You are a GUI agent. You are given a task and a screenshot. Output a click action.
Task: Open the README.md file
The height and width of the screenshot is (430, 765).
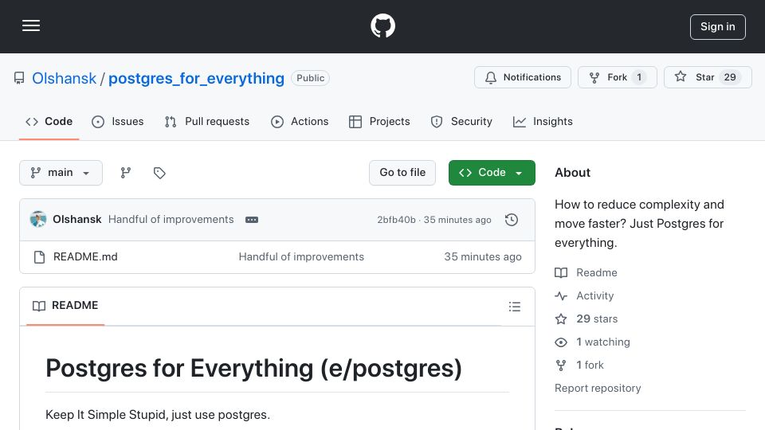[x=85, y=257]
